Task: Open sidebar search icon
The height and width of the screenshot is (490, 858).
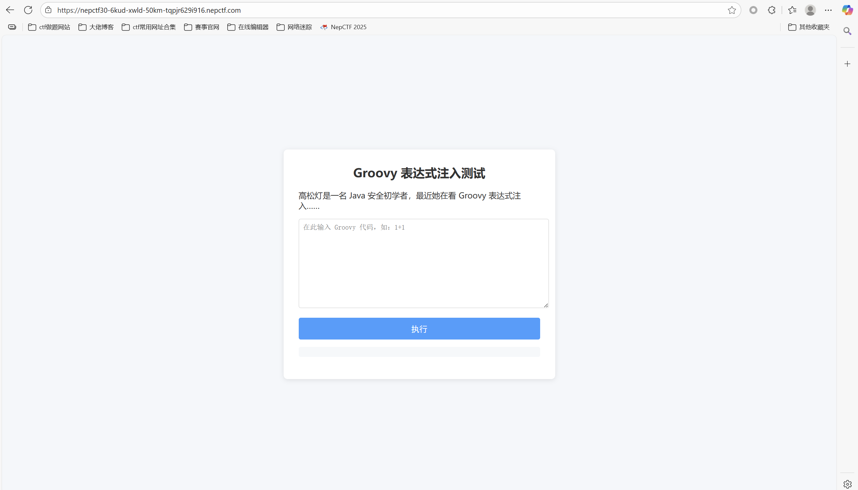Action: (x=847, y=31)
